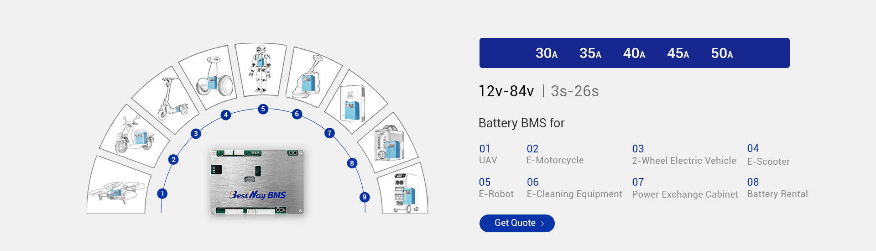Choose the 50A current option
This screenshot has width=876, height=251.
pos(722,53)
